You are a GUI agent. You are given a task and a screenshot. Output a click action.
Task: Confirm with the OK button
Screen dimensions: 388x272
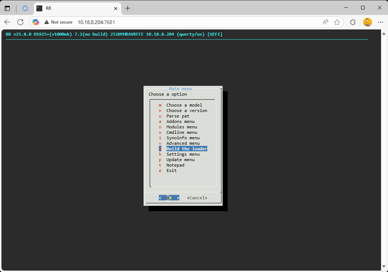click(169, 198)
